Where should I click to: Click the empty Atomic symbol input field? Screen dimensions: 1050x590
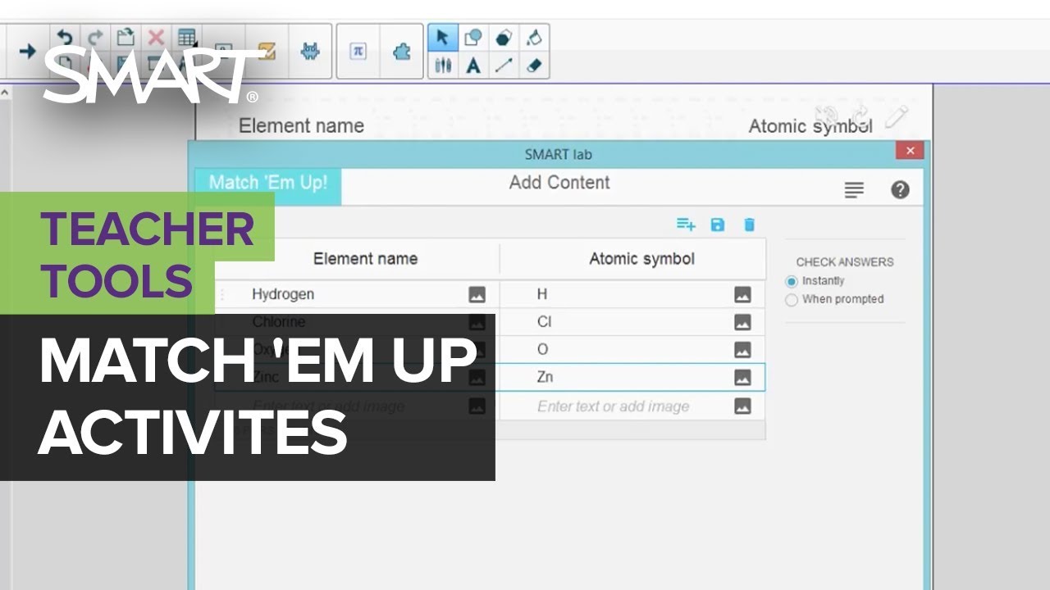tap(632, 406)
